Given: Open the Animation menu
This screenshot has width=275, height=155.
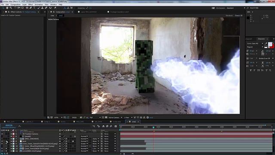Looking at the screenshot, I should pyautogui.click(x=39, y=5).
